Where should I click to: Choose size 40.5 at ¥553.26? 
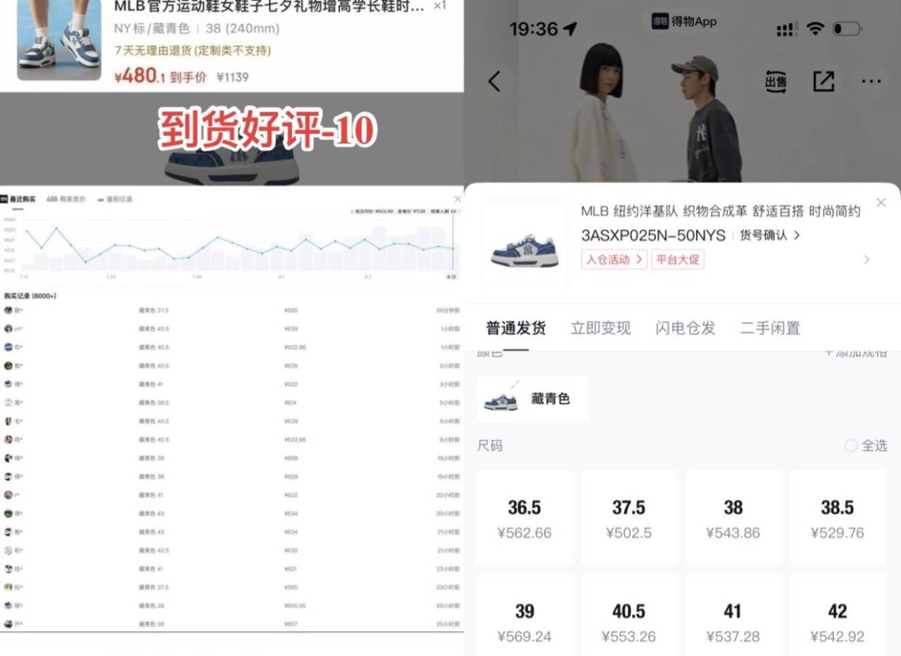(x=629, y=614)
